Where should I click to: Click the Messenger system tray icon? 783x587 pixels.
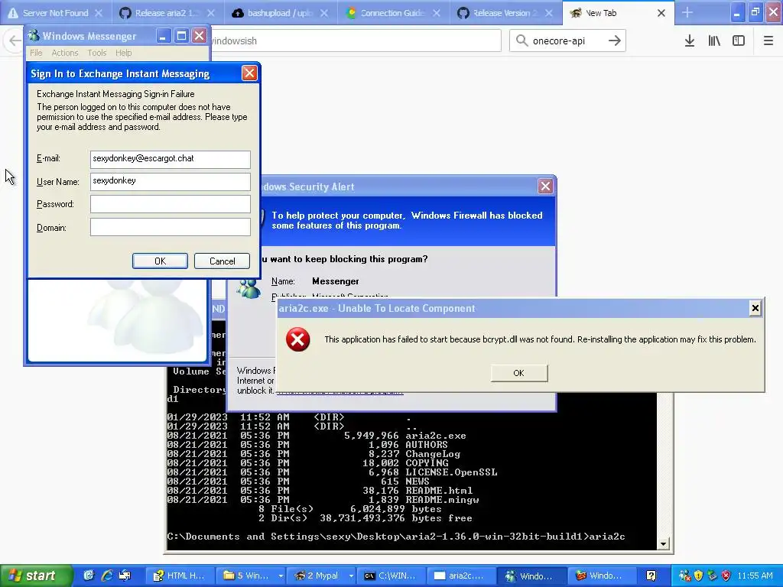pos(684,576)
